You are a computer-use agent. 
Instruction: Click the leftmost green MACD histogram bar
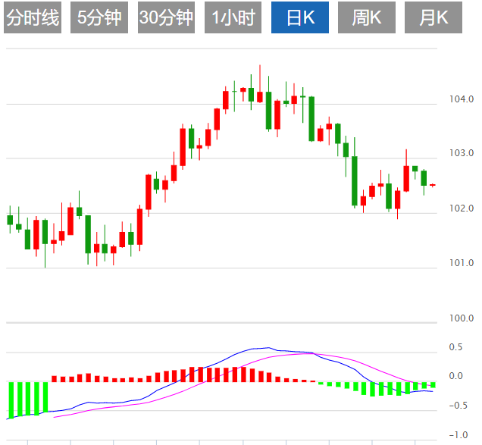coord(11,399)
